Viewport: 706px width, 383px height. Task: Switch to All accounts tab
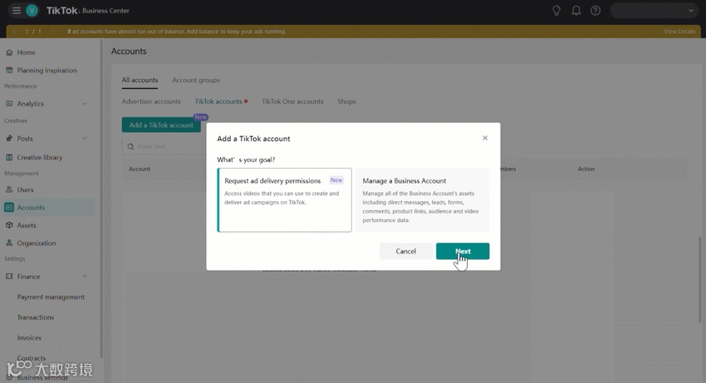[140, 80]
